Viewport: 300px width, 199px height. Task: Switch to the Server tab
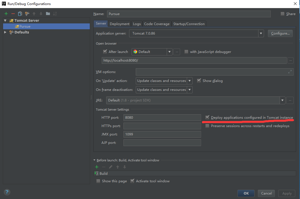click(101, 23)
